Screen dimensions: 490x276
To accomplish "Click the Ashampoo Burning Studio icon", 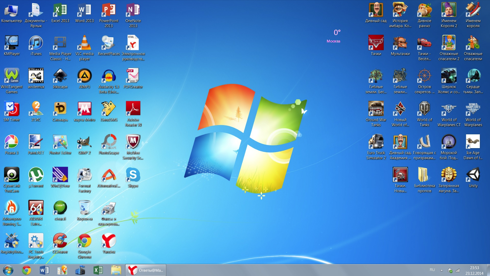I will [11, 213].
